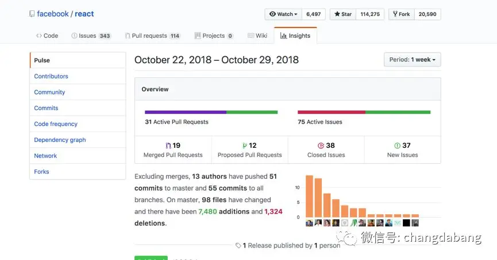Viewport: 497px width, 260px height.
Task: Click the 7,480 additions number
Action: tap(207, 212)
